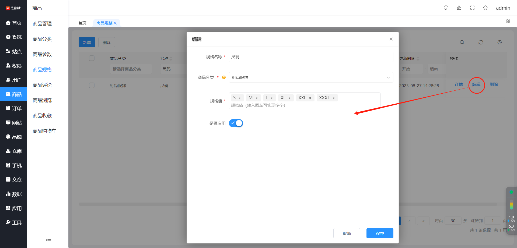Screen dimensions: 517x248
Task: Click the 保存 button
Action: [380, 233]
